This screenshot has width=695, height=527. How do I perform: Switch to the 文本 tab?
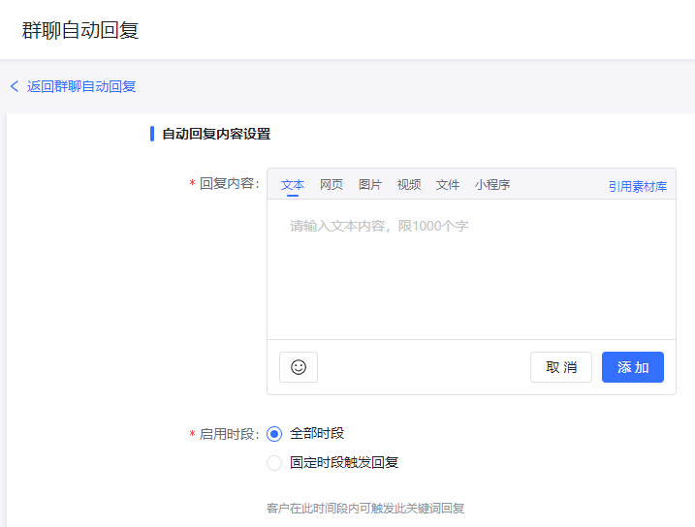(293, 185)
